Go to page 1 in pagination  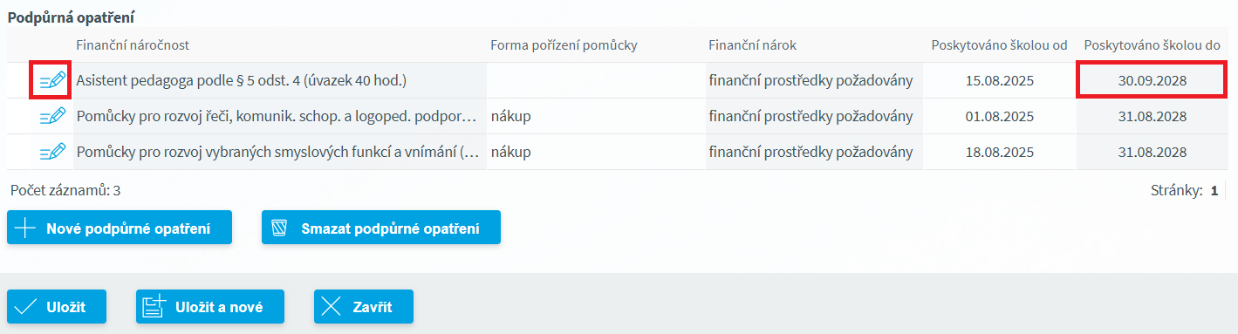pyautogui.click(x=1214, y=190)
